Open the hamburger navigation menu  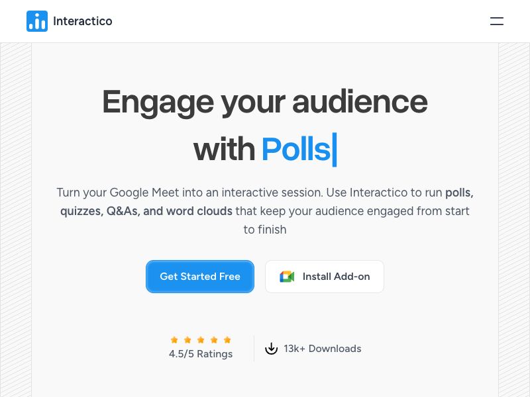tap(497, 21)
